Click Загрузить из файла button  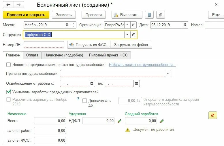coord(131,45)
